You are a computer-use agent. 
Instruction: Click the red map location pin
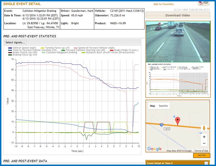(x=177, y=121)
